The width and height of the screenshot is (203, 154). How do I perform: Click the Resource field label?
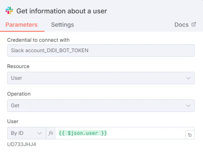tap(18, 66)
